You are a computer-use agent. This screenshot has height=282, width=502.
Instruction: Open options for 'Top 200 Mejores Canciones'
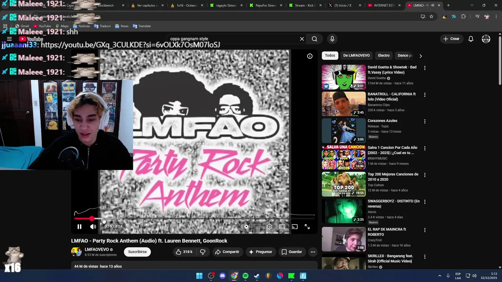[424, 175]
